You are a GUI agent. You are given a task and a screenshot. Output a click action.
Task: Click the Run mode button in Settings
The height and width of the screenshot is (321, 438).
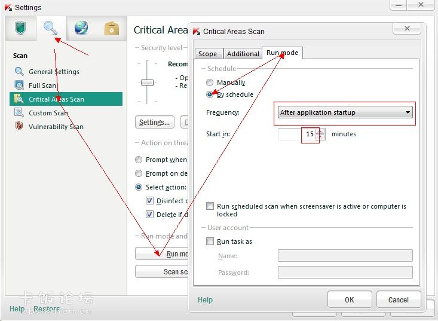point(162,253)
